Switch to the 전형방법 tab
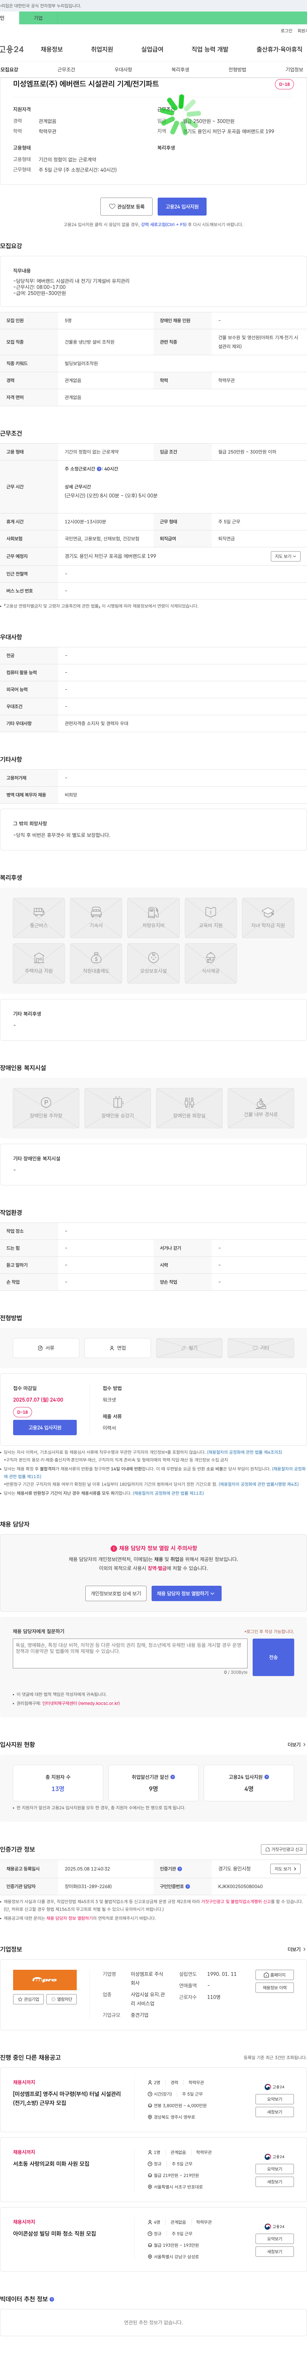This screenshot has height=2365, width=307. click(237, 70)
